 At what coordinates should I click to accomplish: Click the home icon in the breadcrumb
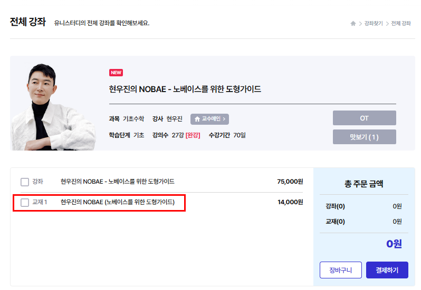[x=353, y=24]
